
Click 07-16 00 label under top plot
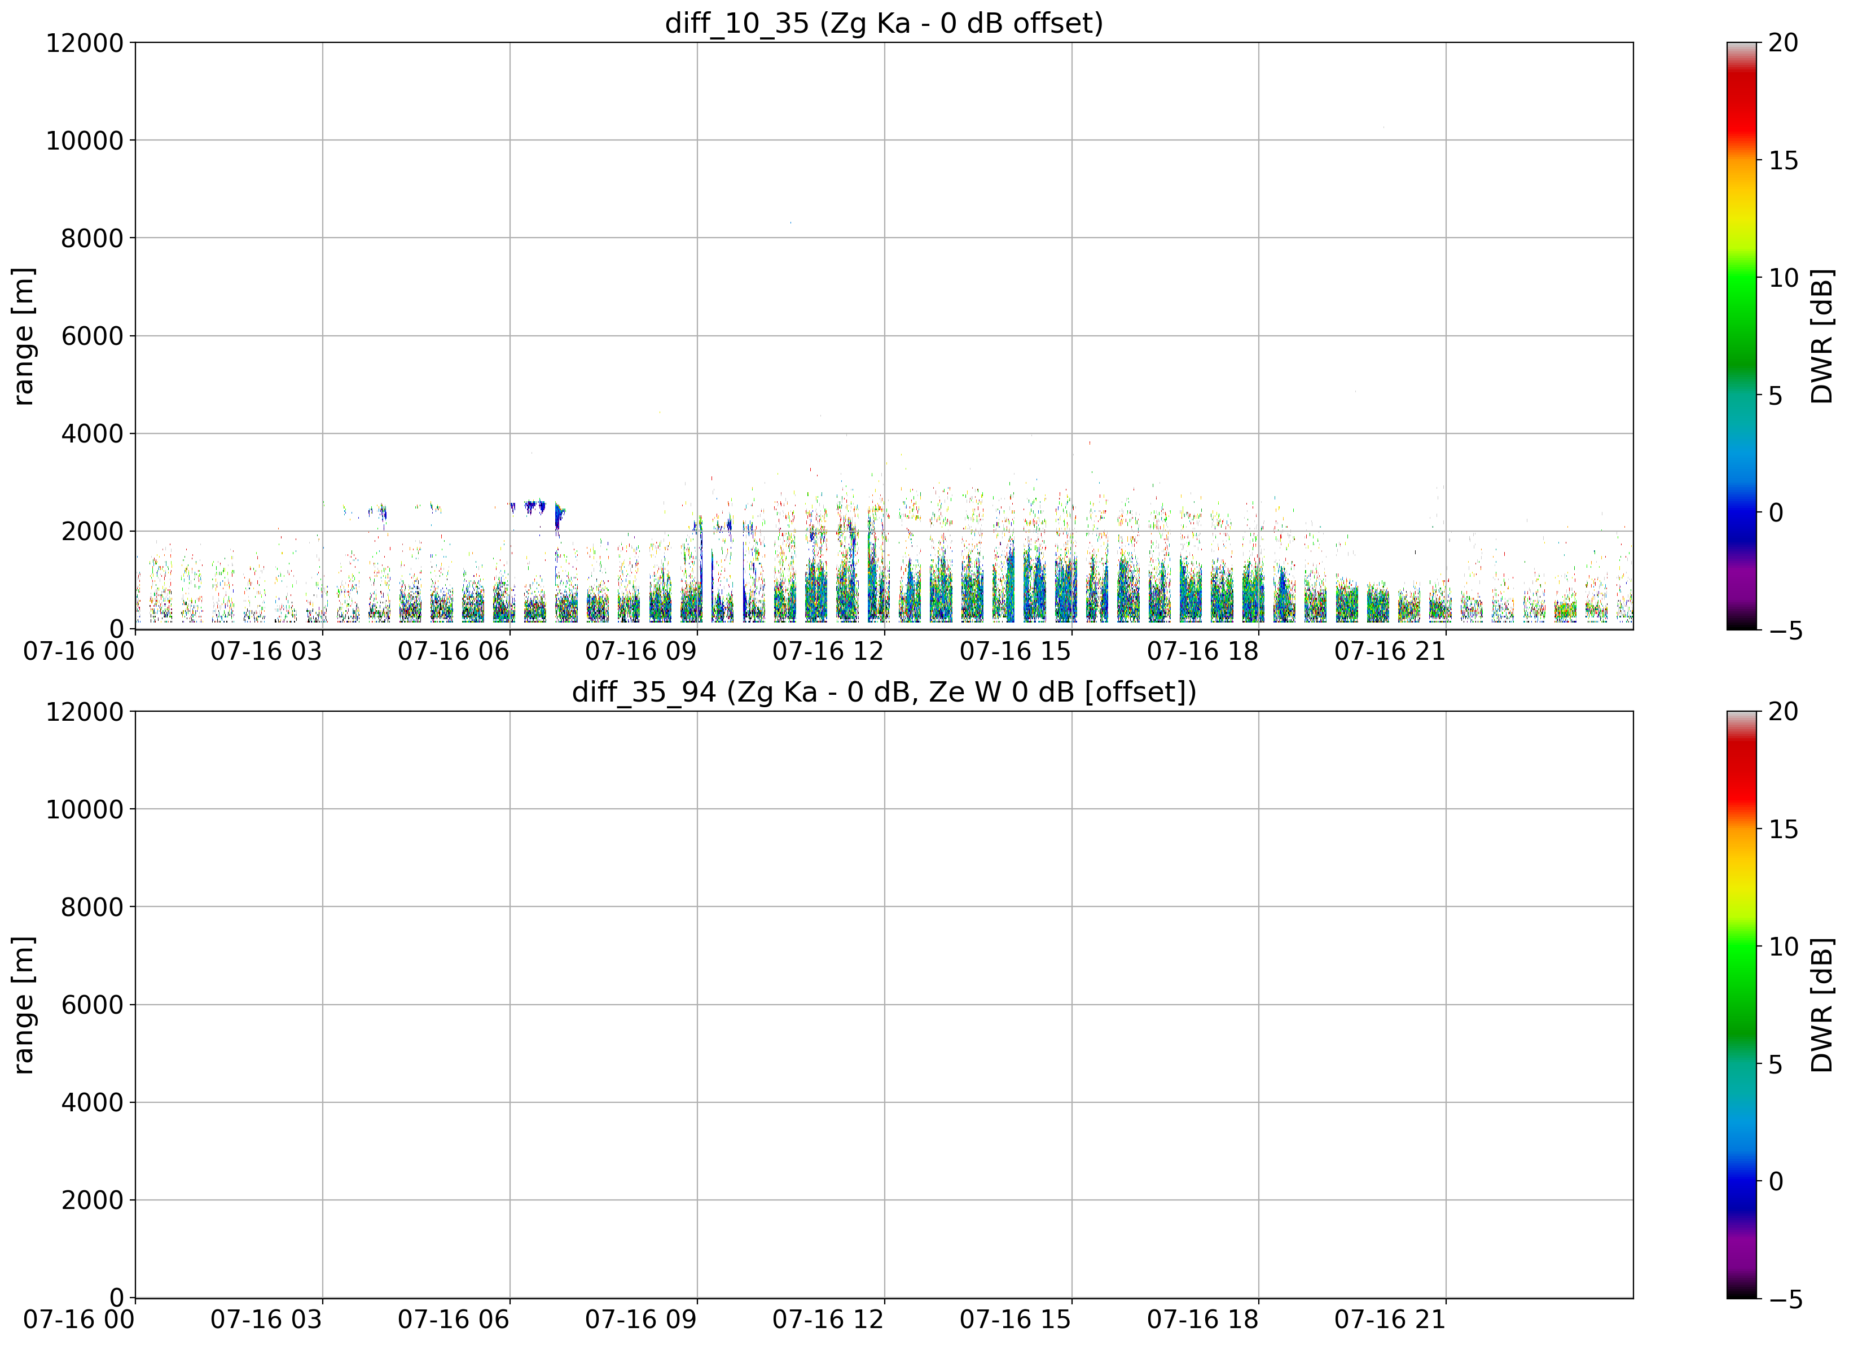point(79,651)
